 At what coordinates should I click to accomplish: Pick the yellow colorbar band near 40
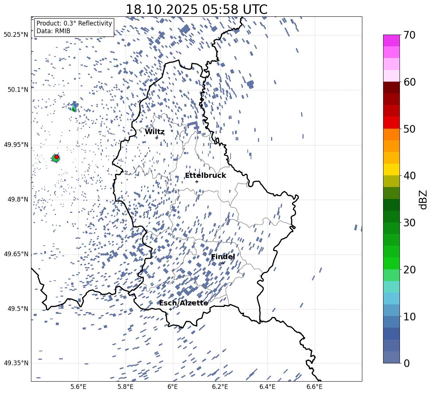[x=391, y=169]
